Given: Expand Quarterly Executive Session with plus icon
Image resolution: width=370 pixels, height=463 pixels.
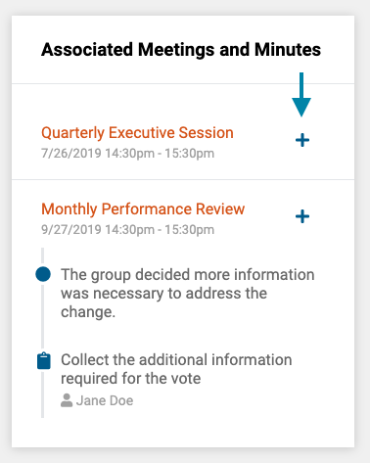Looking at the screenshot, I should 302,140.
